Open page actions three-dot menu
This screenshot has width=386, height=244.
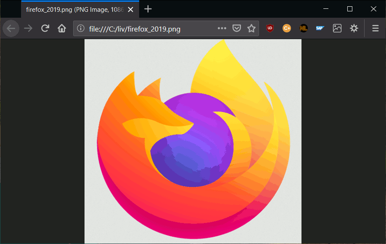[x=222, y=28]
